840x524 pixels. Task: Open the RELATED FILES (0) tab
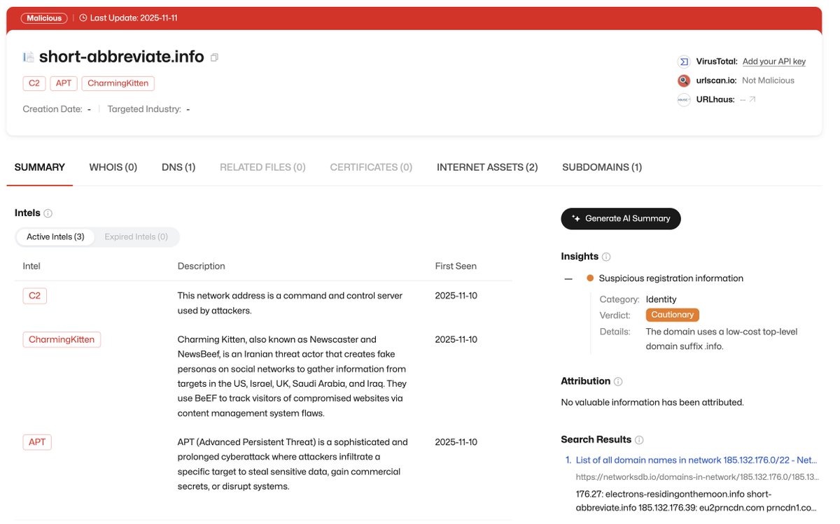point(262,167)
